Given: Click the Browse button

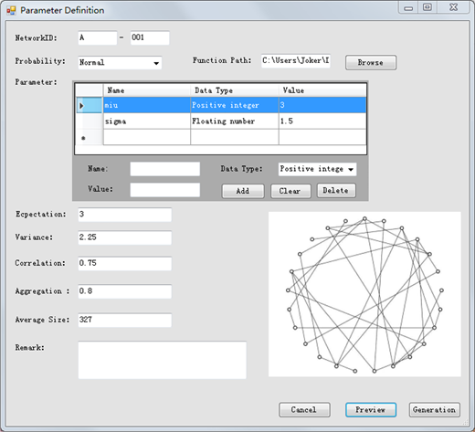Looking at the screenshot, I should pos(371,62).
